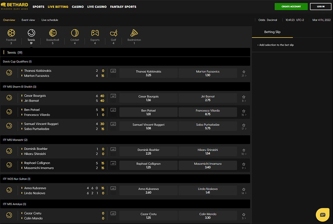Image resolution: width=333 pixels, height=224 pixels.
Task: Open statistics icon for Cretu vs Manda
Action: [113, 213]
